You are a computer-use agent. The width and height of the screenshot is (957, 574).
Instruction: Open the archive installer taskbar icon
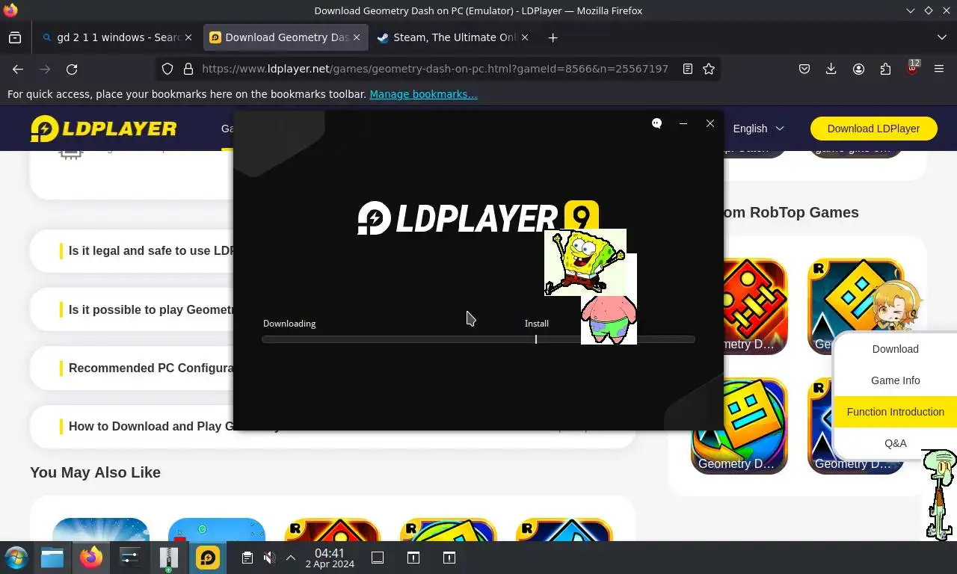coord(169,558)
